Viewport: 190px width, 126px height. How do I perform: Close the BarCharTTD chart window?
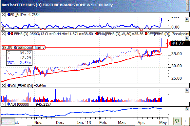point(187,4)
